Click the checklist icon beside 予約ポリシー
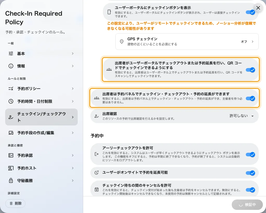This screenshot has width=266, height=213. pos(11,89)
